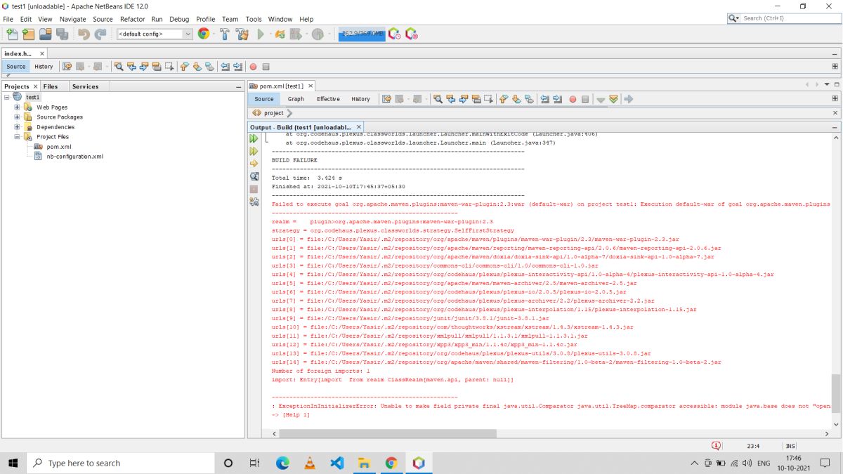Toggle Rectangular Selection in index.html toolbar
Screen dimensions: 843x474
170,67
